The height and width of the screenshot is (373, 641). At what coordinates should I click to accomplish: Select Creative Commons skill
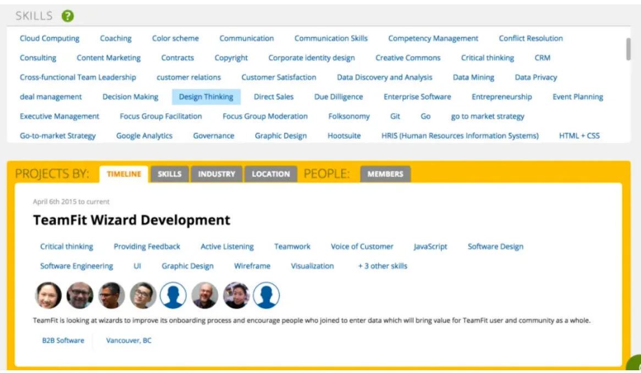click(x=408, y=58)
